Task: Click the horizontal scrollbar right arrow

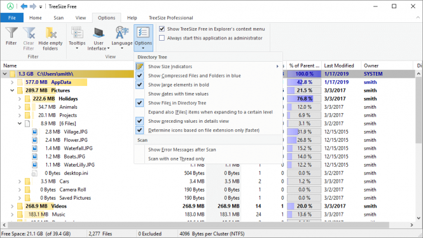Action: click(x=412, y=225)
